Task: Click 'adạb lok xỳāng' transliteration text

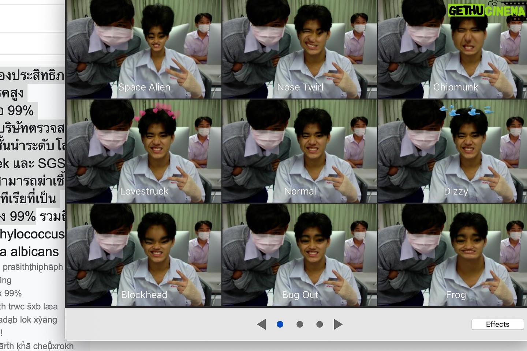Action: click(29, 320)
